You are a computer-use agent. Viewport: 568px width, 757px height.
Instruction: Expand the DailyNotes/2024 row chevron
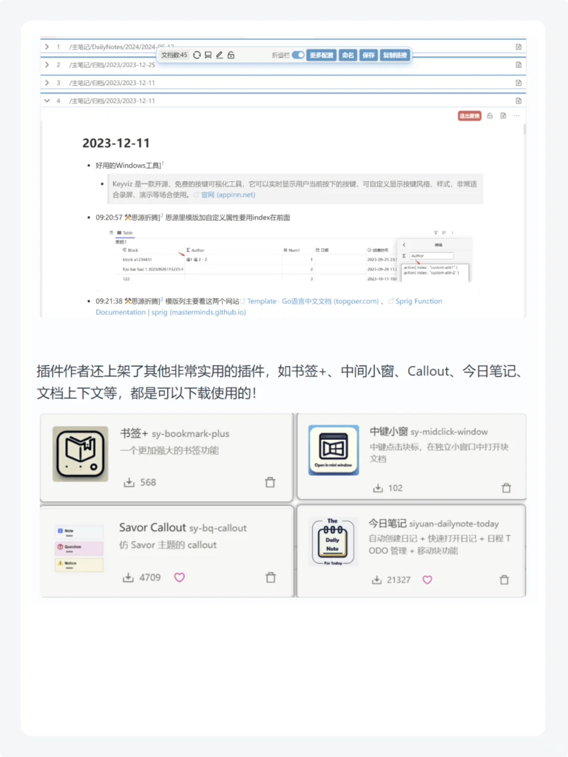[46, 47]
